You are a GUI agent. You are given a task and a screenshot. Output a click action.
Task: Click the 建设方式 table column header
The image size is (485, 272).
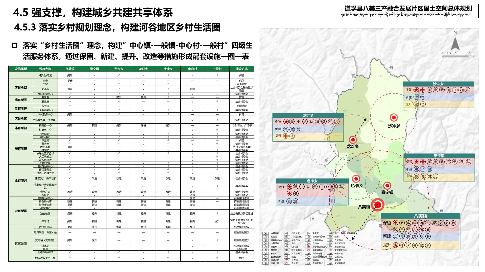pyautogui.click(x=242, y=69)
